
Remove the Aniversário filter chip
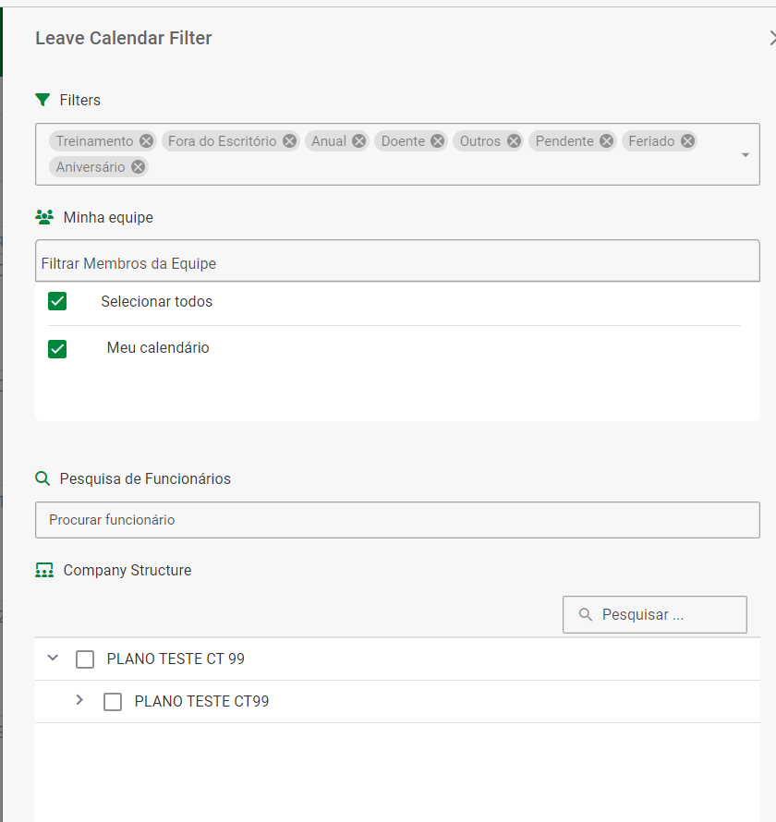tap(138, 167)
